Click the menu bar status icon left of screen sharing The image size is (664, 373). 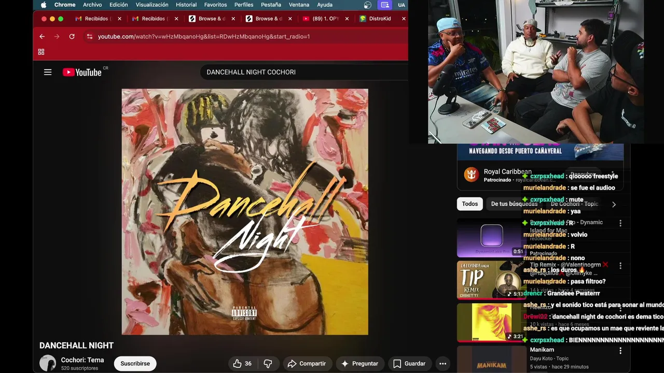pos(368,5)
